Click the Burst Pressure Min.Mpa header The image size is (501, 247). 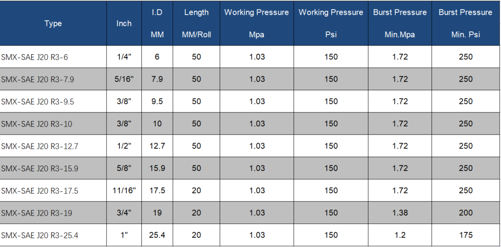[400, 23]
